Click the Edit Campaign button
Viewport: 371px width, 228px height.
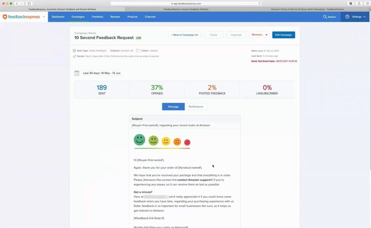point(283,35)
